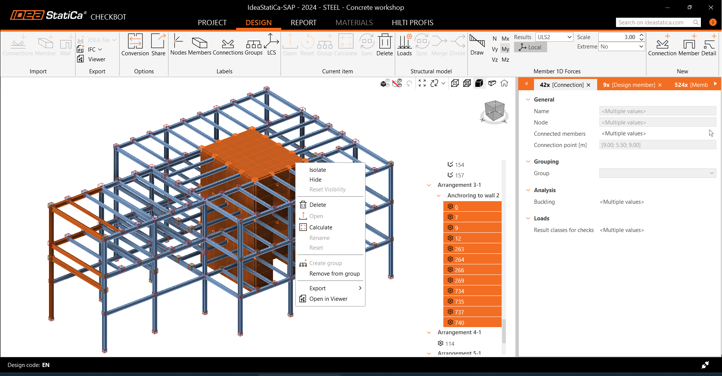Select Remove from group in context menu

tap(334, 274)
